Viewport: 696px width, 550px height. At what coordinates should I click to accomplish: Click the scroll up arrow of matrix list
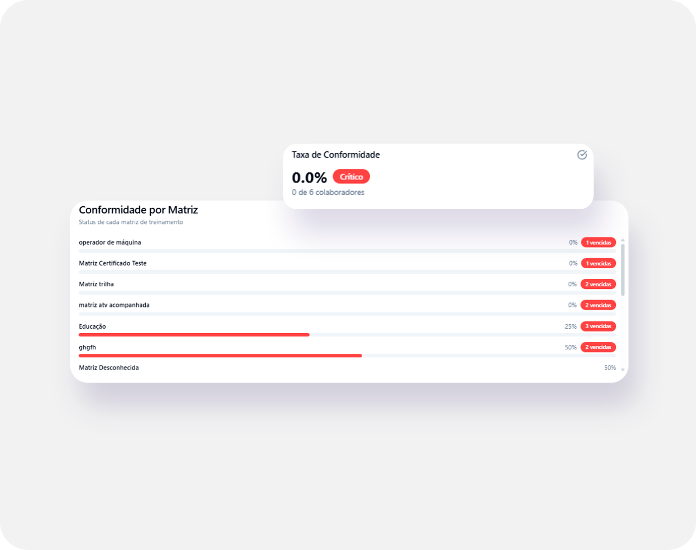pos(623,240)
